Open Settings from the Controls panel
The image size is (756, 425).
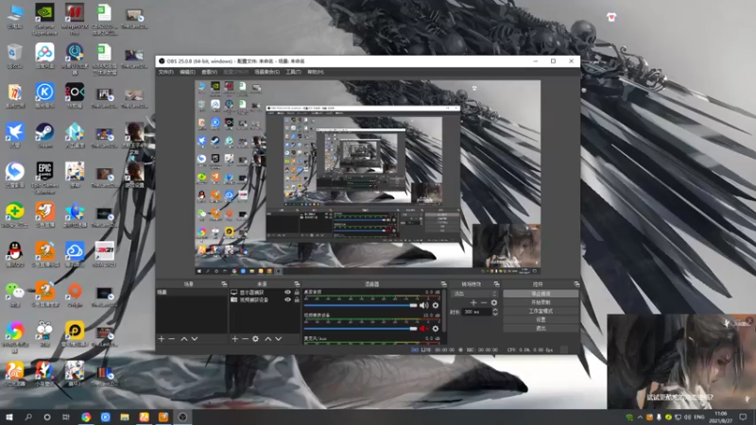(541, 319)
